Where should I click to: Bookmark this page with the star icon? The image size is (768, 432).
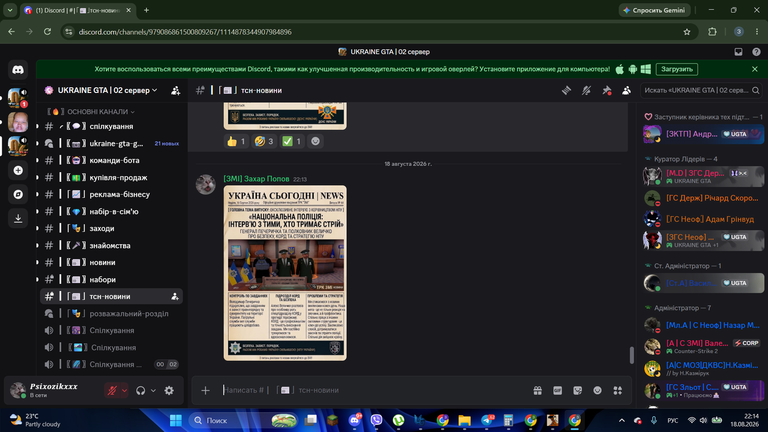tap(687, 32)
